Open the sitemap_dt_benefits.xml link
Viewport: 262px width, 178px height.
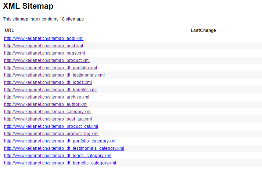pos(50,90)
